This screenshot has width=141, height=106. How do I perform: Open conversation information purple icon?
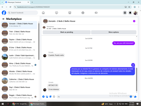[134, 21]
